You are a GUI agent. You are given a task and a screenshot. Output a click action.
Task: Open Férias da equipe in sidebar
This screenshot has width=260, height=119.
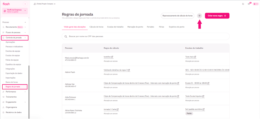coord(12,60)
